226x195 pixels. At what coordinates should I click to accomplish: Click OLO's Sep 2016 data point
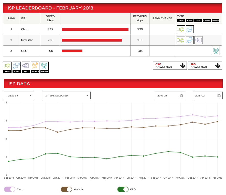coord(9,161)
